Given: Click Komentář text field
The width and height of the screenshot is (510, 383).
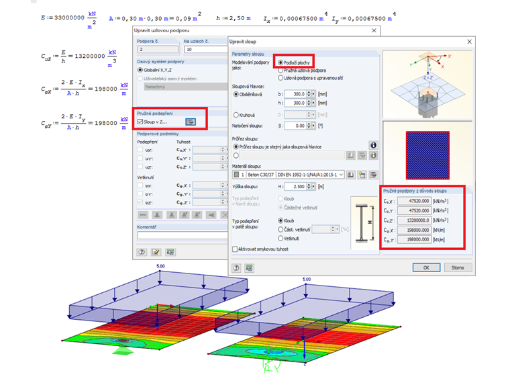Looking at the screenshot, I should (x=183, y=235).
